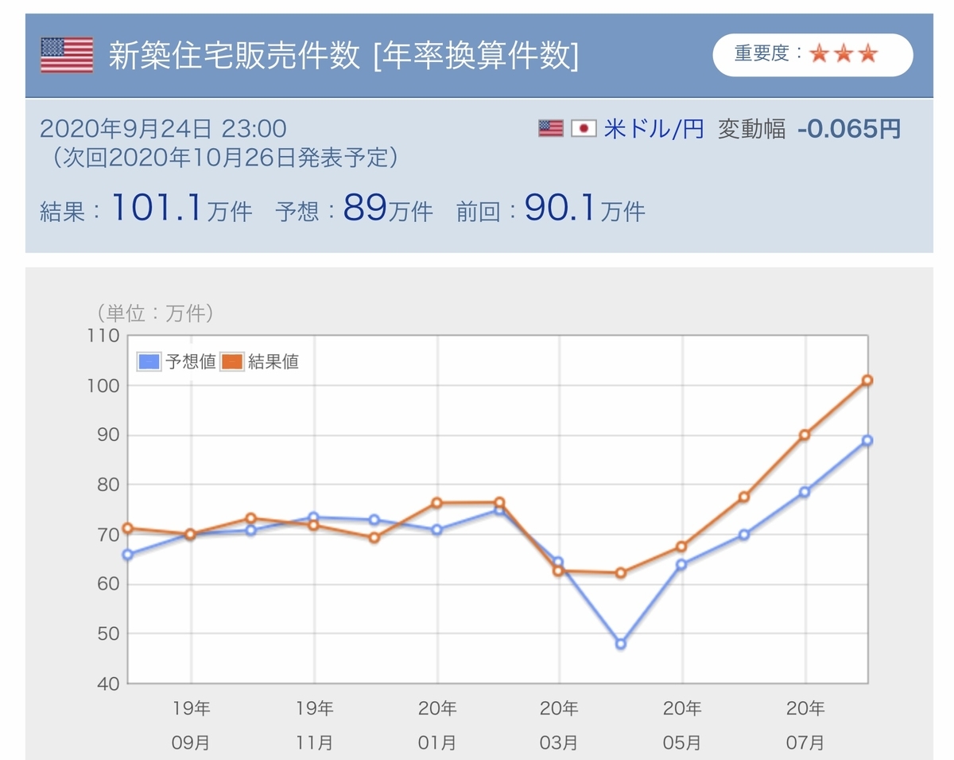This screenshot has width=954, height=760.
Task: Click the third importance star
Action: click(x=868, y=53)
